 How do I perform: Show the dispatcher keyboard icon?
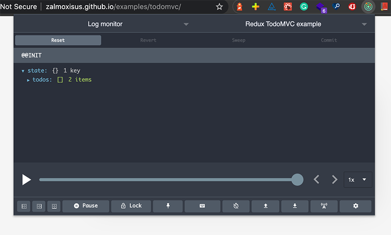click(202, 206)
